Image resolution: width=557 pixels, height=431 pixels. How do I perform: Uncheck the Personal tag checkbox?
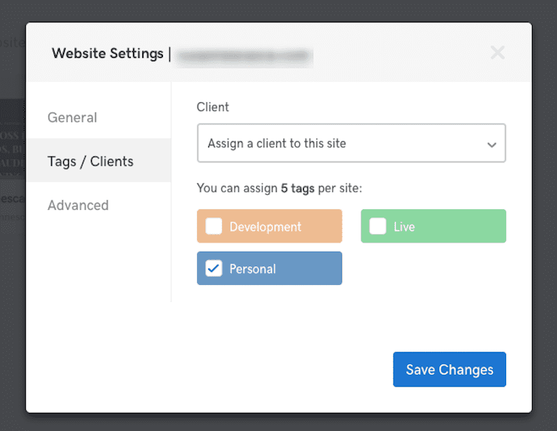214,268
